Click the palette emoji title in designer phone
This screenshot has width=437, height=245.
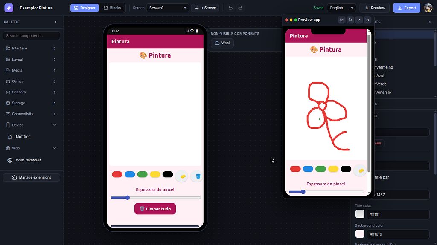click(155, 55)
